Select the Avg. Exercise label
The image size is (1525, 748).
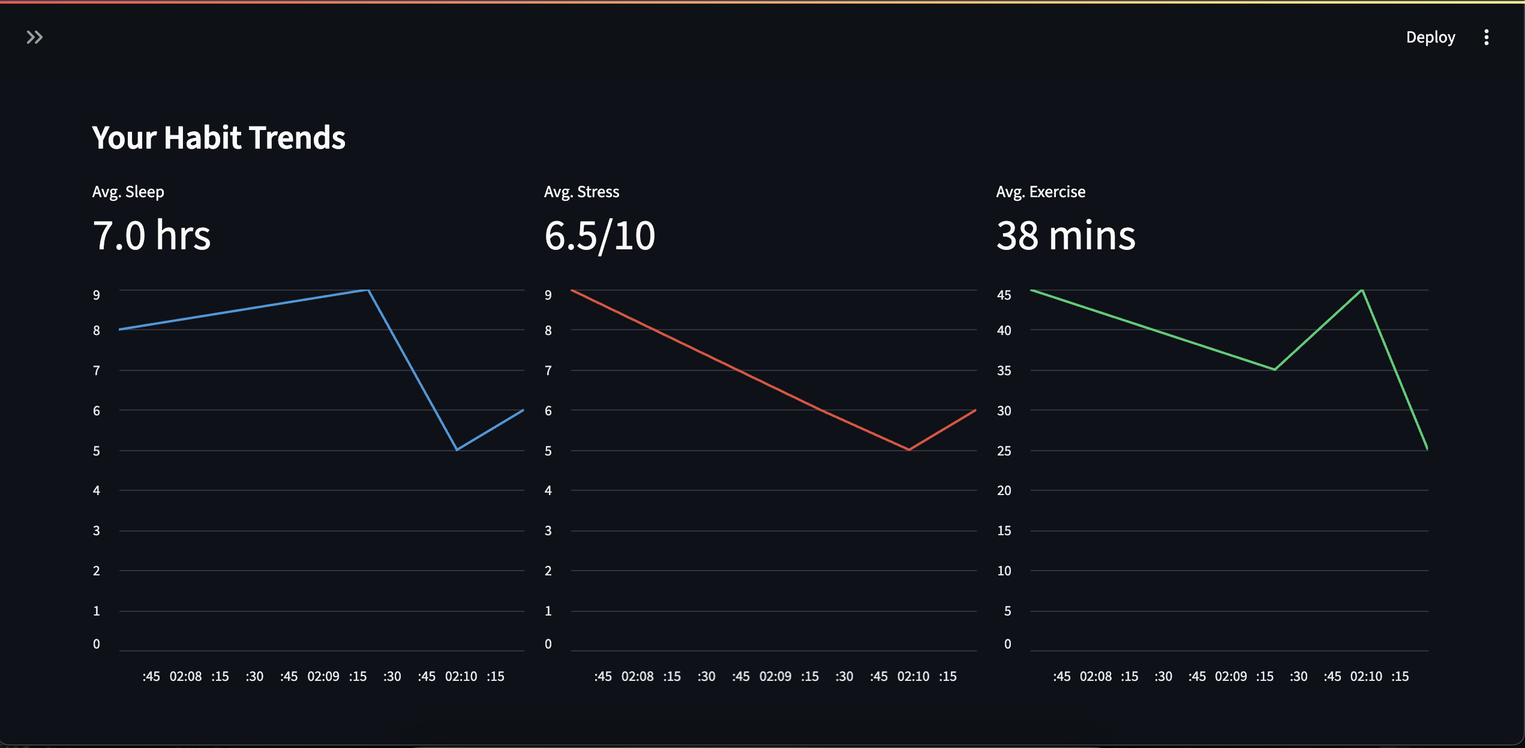[x=1040, y=192]
